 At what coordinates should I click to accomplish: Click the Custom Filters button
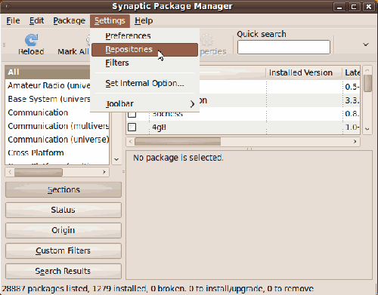point(64,250)
